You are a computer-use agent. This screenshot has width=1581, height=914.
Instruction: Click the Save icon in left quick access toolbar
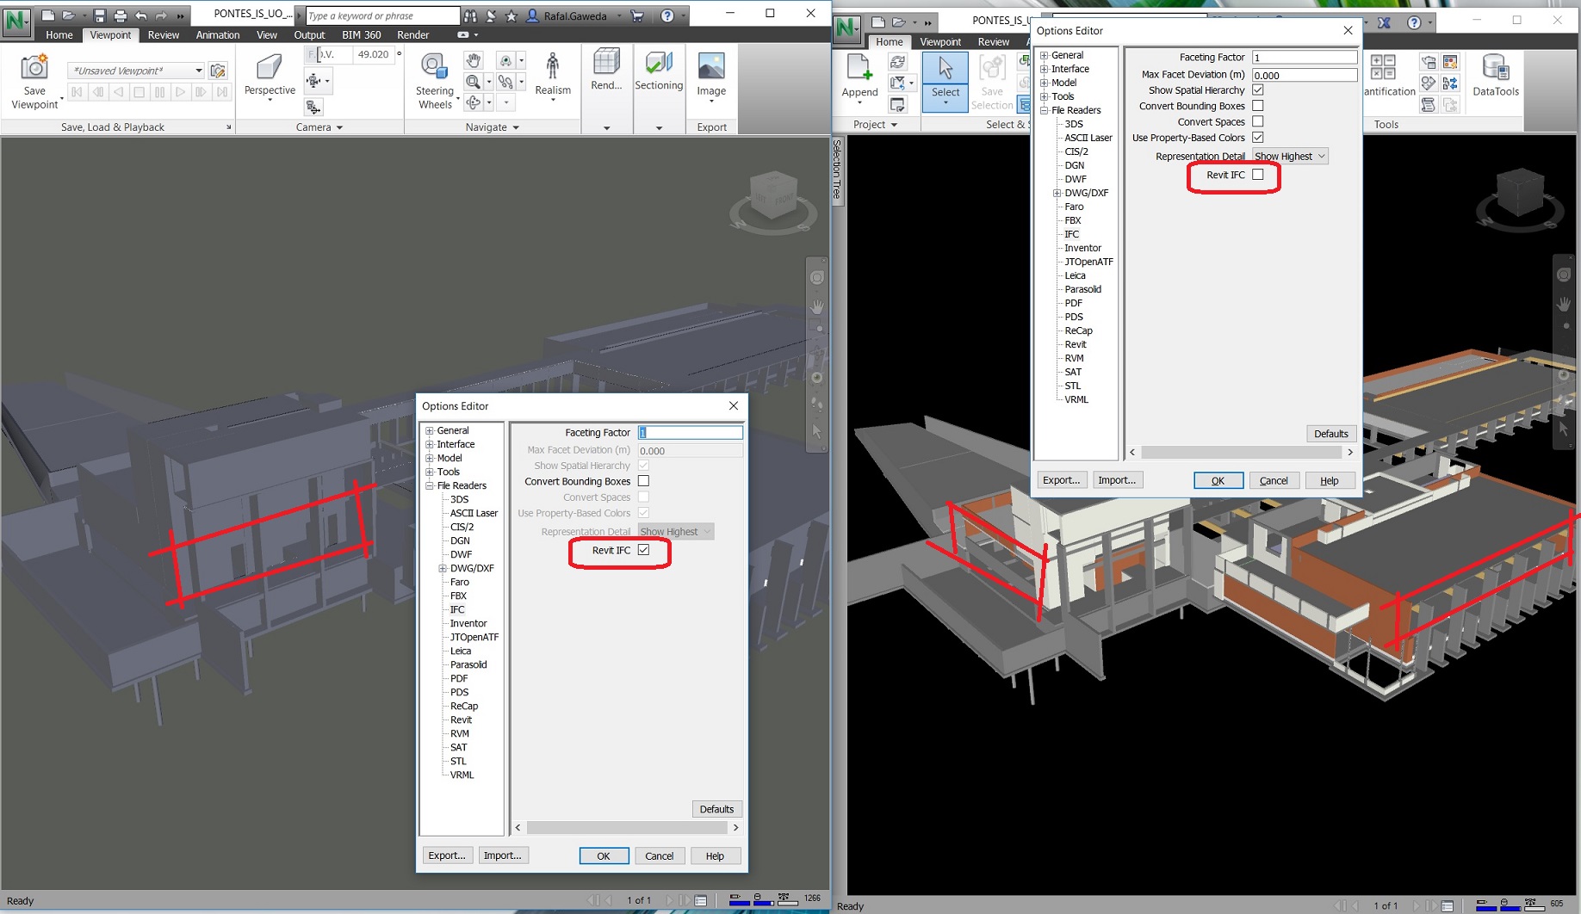(x=100, y=15)
